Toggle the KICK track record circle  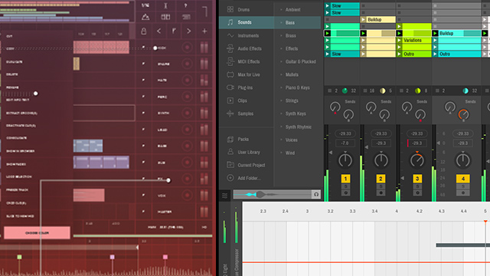point(187,48)
